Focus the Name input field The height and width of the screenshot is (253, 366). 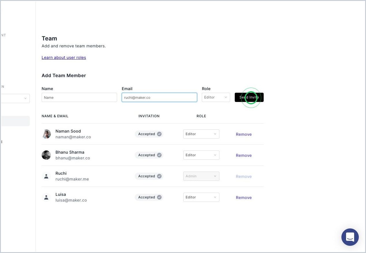point(79,97)
